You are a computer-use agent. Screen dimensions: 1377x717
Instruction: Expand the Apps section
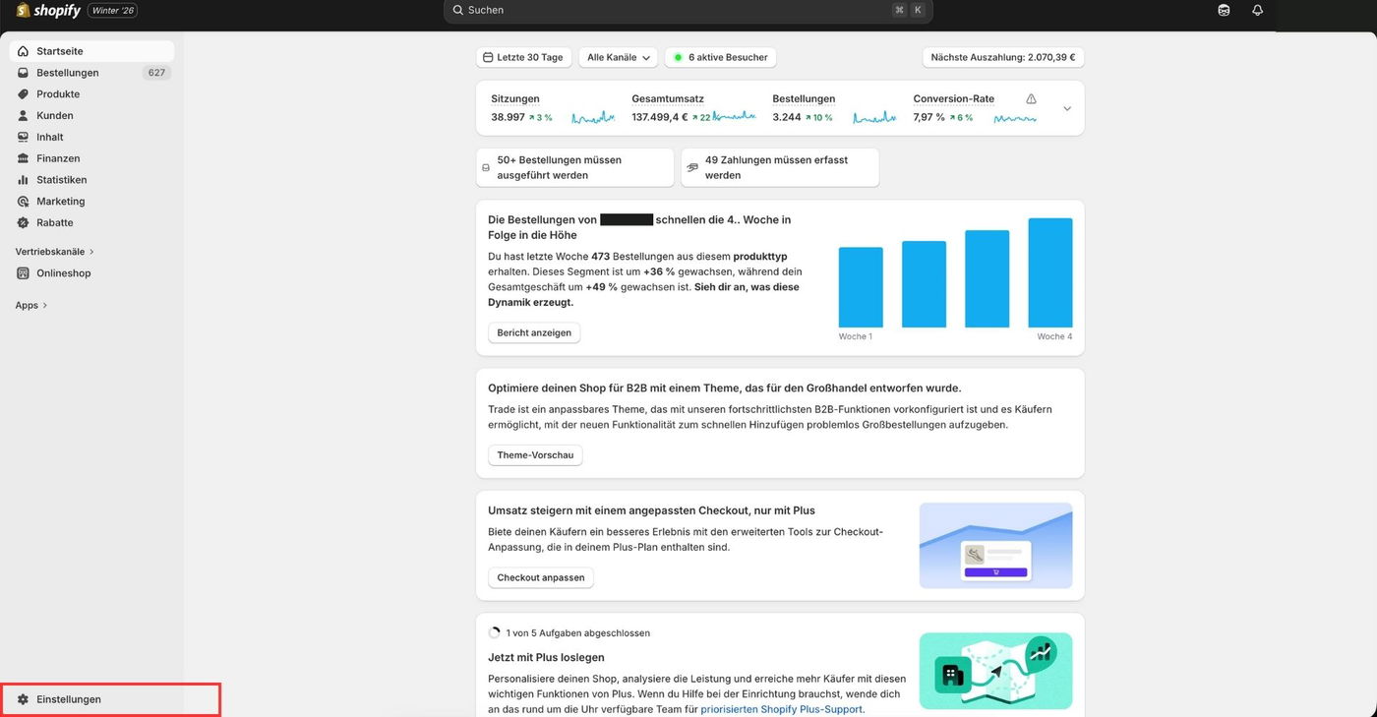(31, 306)
